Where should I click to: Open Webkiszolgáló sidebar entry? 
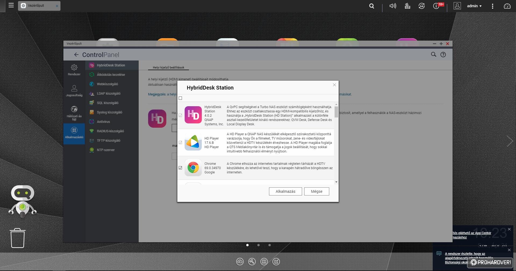pyautogui.click(x=112, y=84)
